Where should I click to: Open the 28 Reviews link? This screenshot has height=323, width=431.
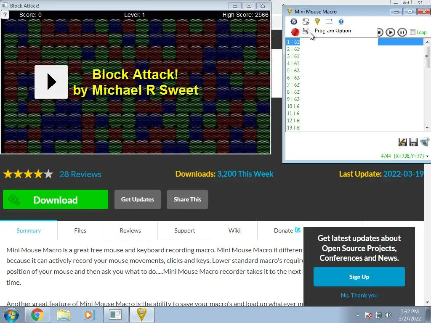pyautogui.click(x=80, y=174)
